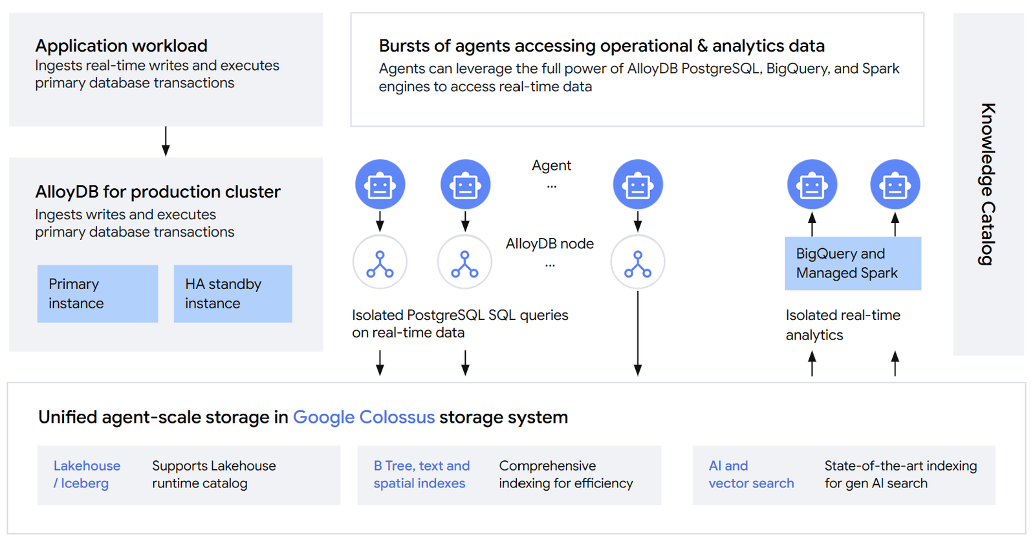Open the Google Colossus link
The width and height of the screenshot is (1035, 543).
[x=364, y=417]
